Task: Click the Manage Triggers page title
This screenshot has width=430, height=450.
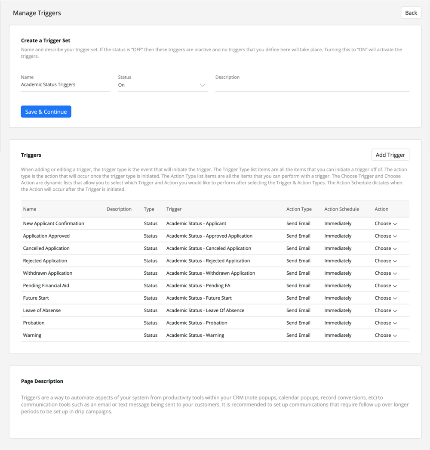Action: tap(37, 13)
